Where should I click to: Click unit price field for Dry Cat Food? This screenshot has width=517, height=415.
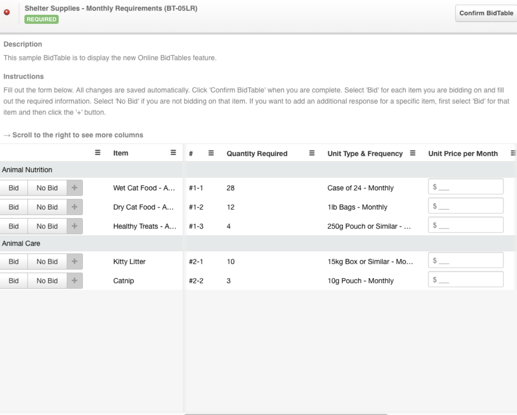point(466,206)
